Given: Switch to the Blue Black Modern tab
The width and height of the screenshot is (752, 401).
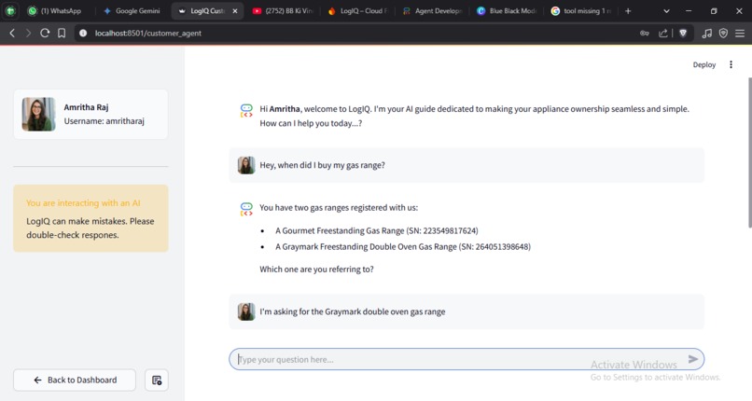Looking at the screenshot, I should coord(508,10).
